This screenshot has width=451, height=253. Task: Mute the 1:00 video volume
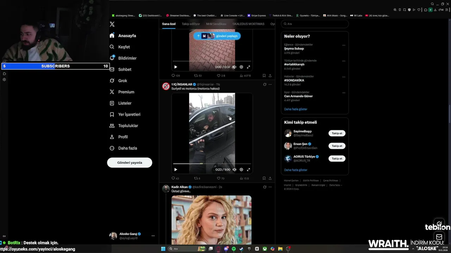click(234, 169)
